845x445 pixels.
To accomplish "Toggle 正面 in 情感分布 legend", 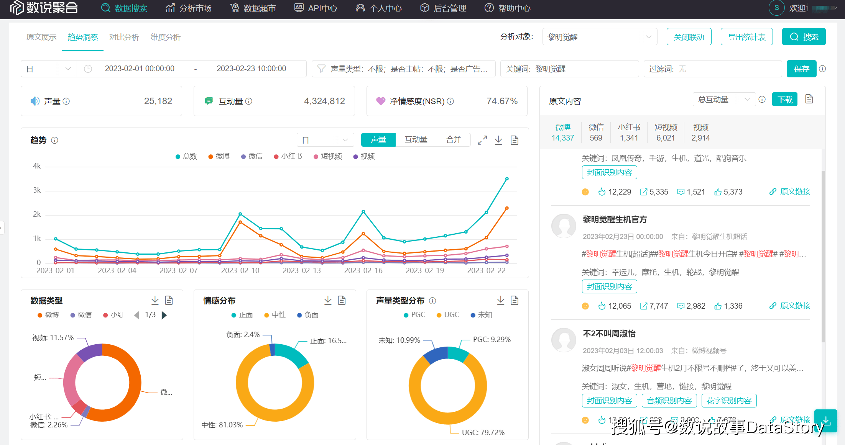I will tap(242, 315).
